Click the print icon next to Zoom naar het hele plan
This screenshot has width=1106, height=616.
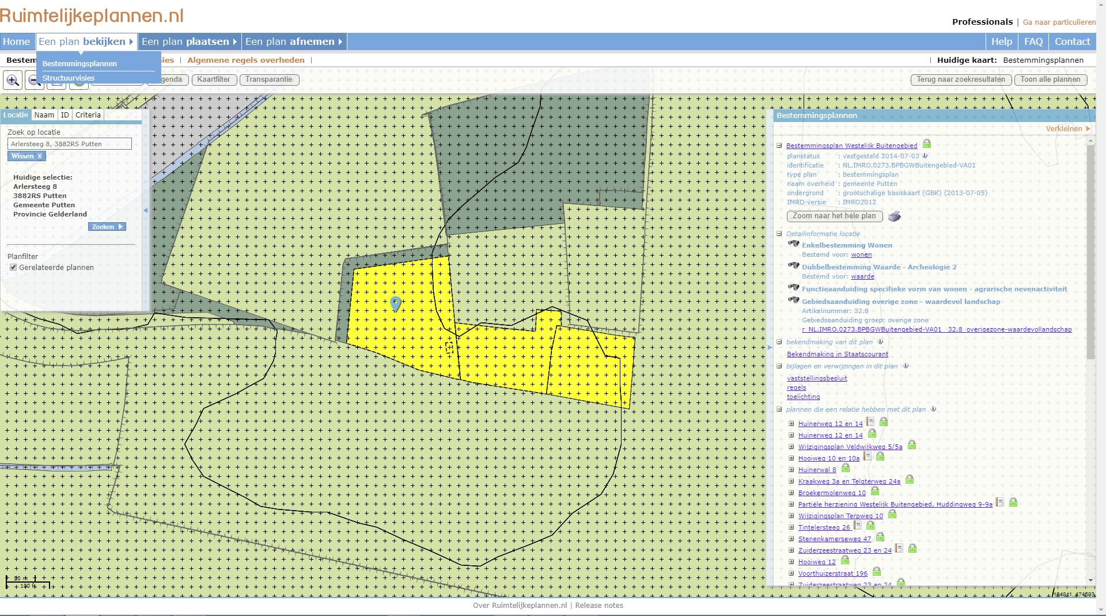pyautogui.click(x=895, y=216)
